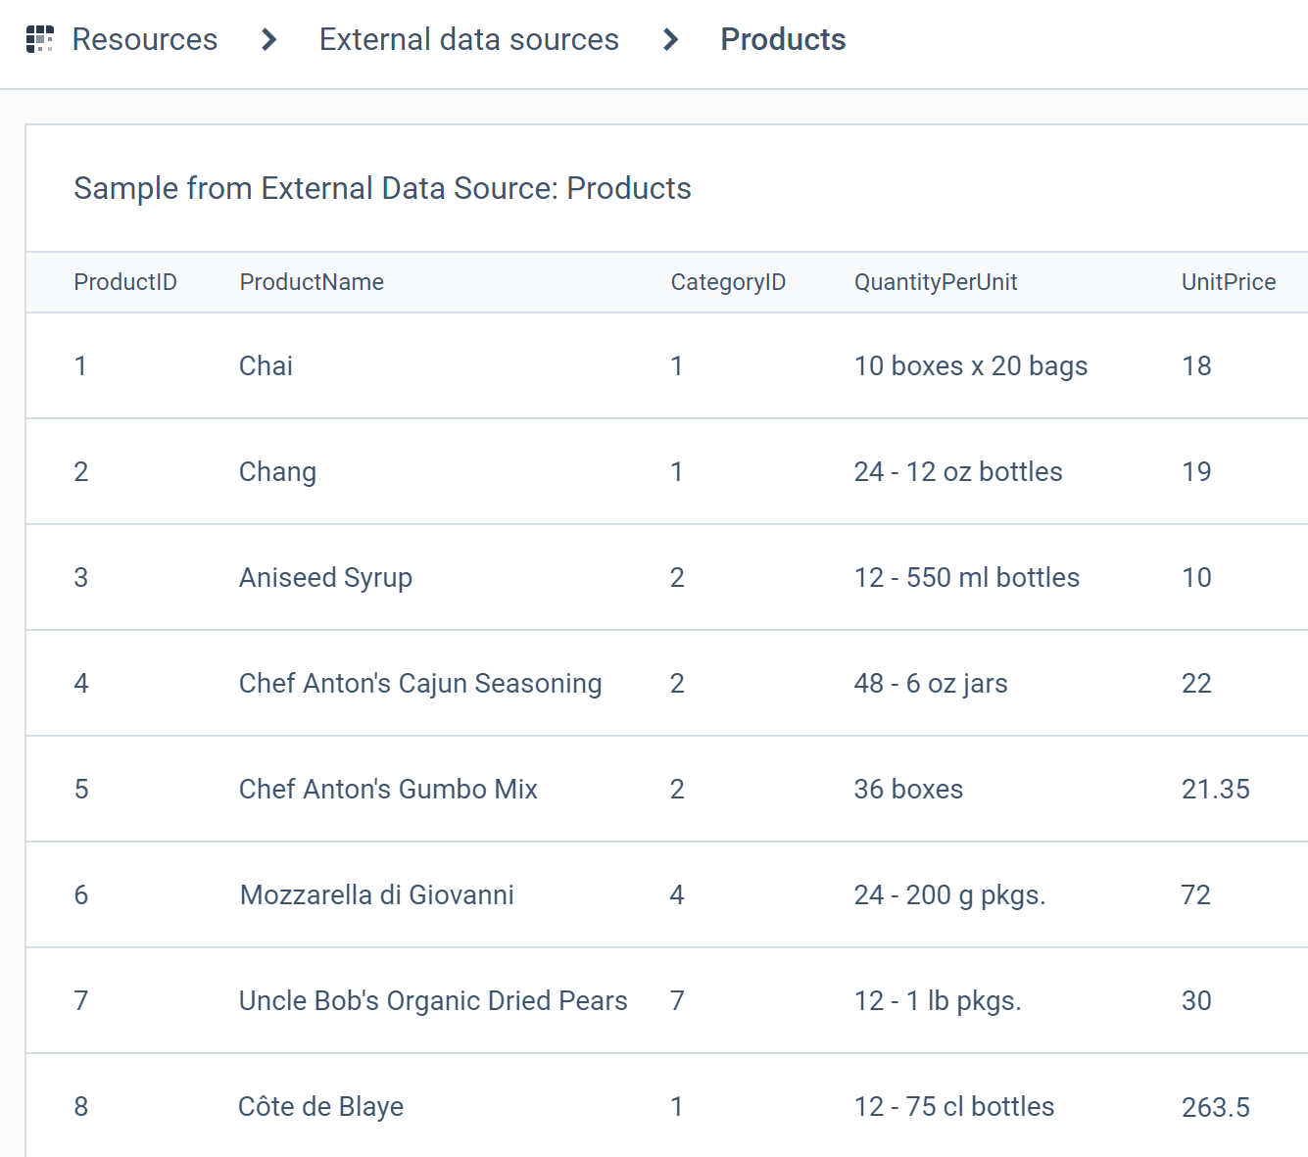The height and width of the screenshot is (1157, 1308).
Task: Click the 10 boxes x 20 bags cell
Action: tap(970, 366)
